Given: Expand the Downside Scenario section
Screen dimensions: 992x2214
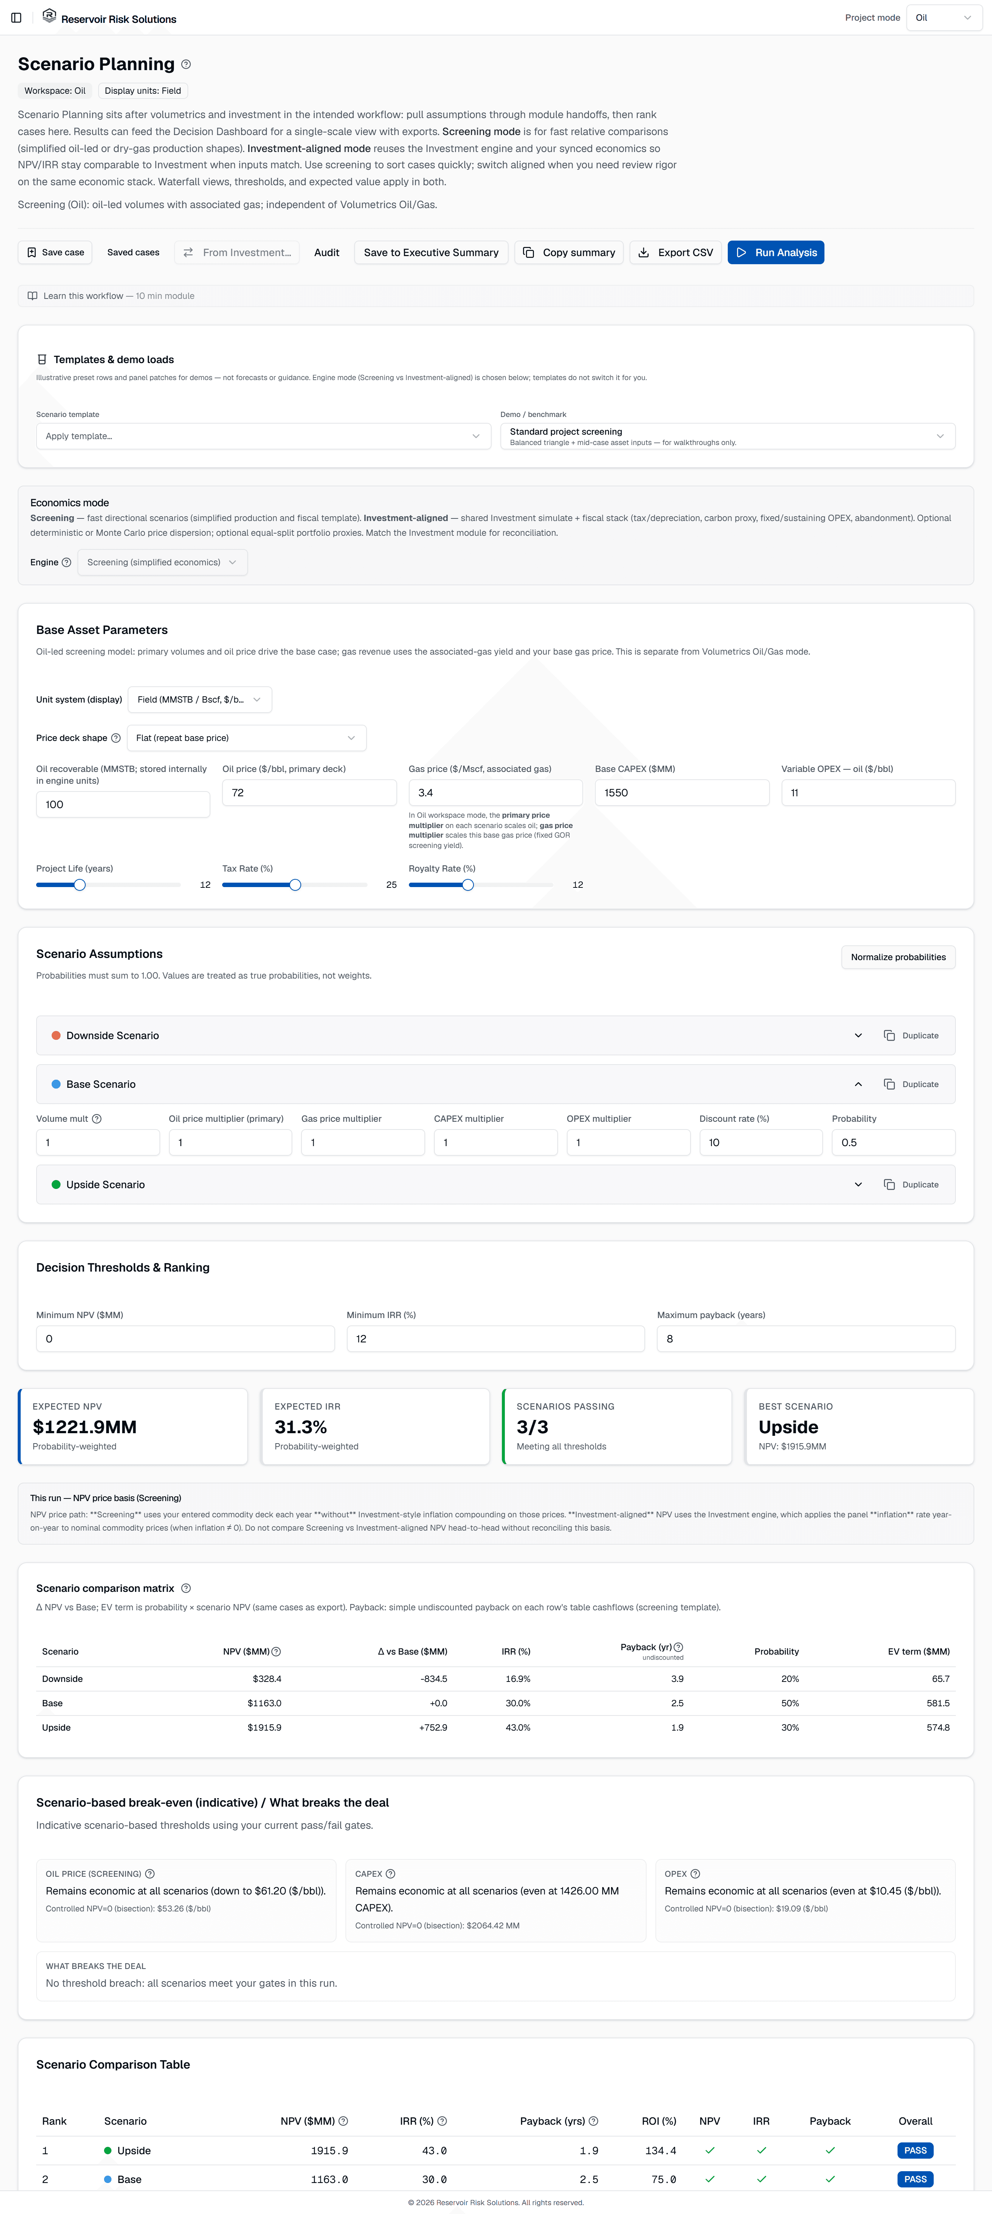Looking at the screenshot, I should click(x=858, y=1036).
